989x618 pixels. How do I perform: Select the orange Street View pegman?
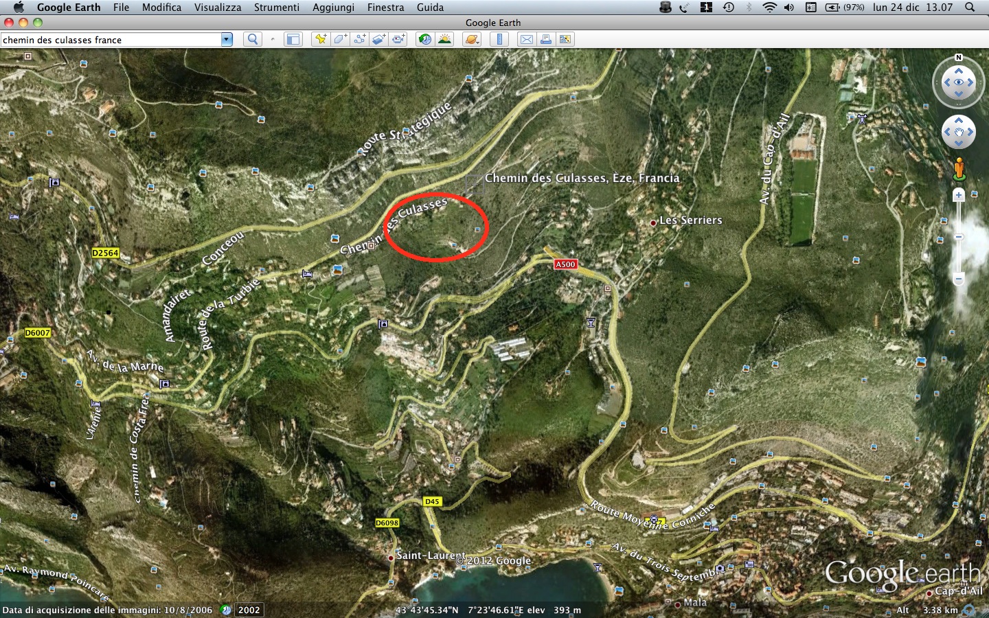click(959, 169)
